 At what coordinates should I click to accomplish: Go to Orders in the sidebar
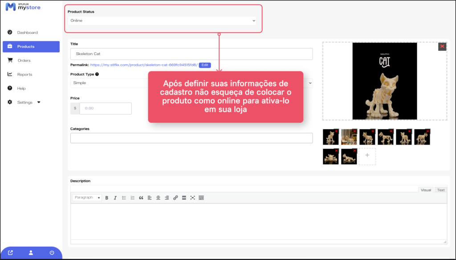(24, 61)
